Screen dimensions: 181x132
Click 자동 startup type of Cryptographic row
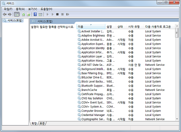(131, 119)
